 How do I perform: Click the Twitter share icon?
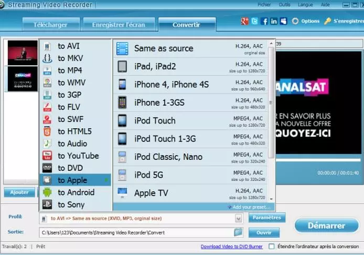tap(254, 22)
